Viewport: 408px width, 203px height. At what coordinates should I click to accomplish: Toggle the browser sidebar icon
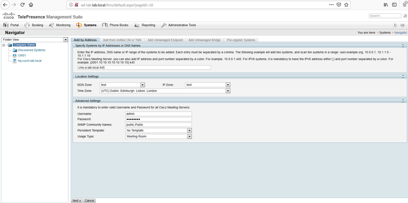pos(394,4)
